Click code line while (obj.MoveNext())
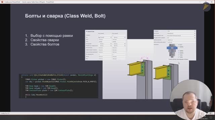The height and width of the screenshot is (120, 215). [x=36, y=95]
